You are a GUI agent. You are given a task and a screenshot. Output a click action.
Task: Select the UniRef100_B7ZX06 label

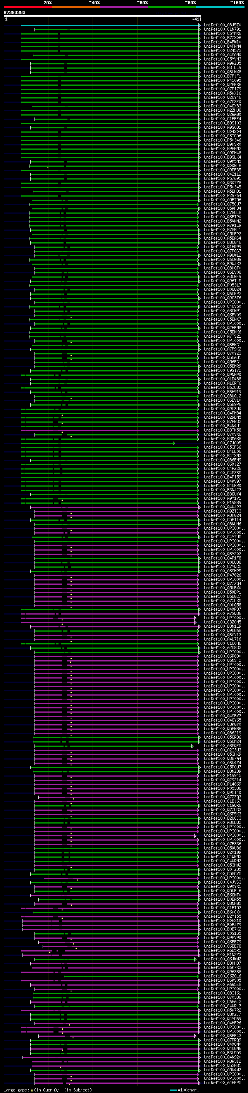click(222, 38)
